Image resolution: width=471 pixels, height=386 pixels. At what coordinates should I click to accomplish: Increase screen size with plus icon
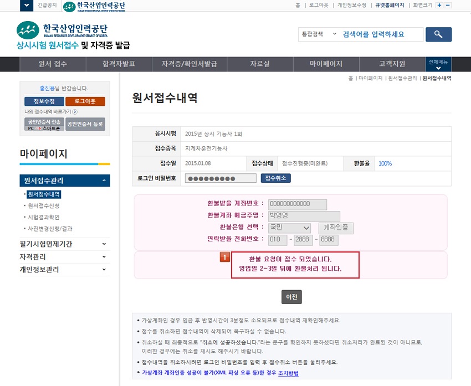[x=439, y=5]
